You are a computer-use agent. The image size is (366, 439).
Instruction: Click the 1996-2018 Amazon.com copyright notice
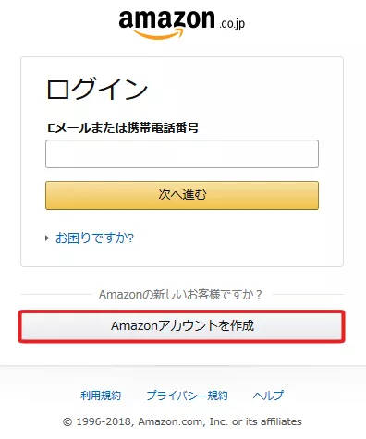point(182,421)
